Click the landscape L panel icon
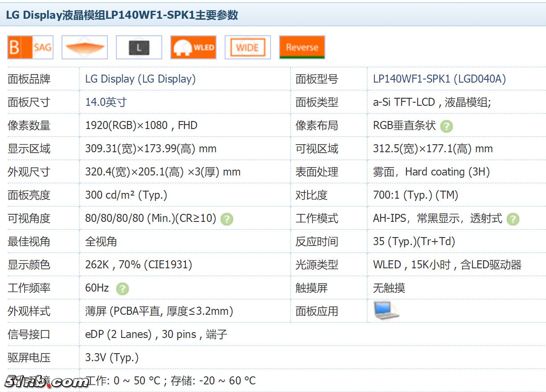546x392 pixels. point(139,47)
